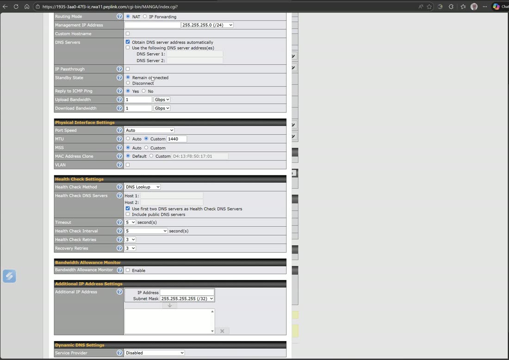Screen dimensions: 509x360
Task: Refresh the browser page
Action: point(16,6)
